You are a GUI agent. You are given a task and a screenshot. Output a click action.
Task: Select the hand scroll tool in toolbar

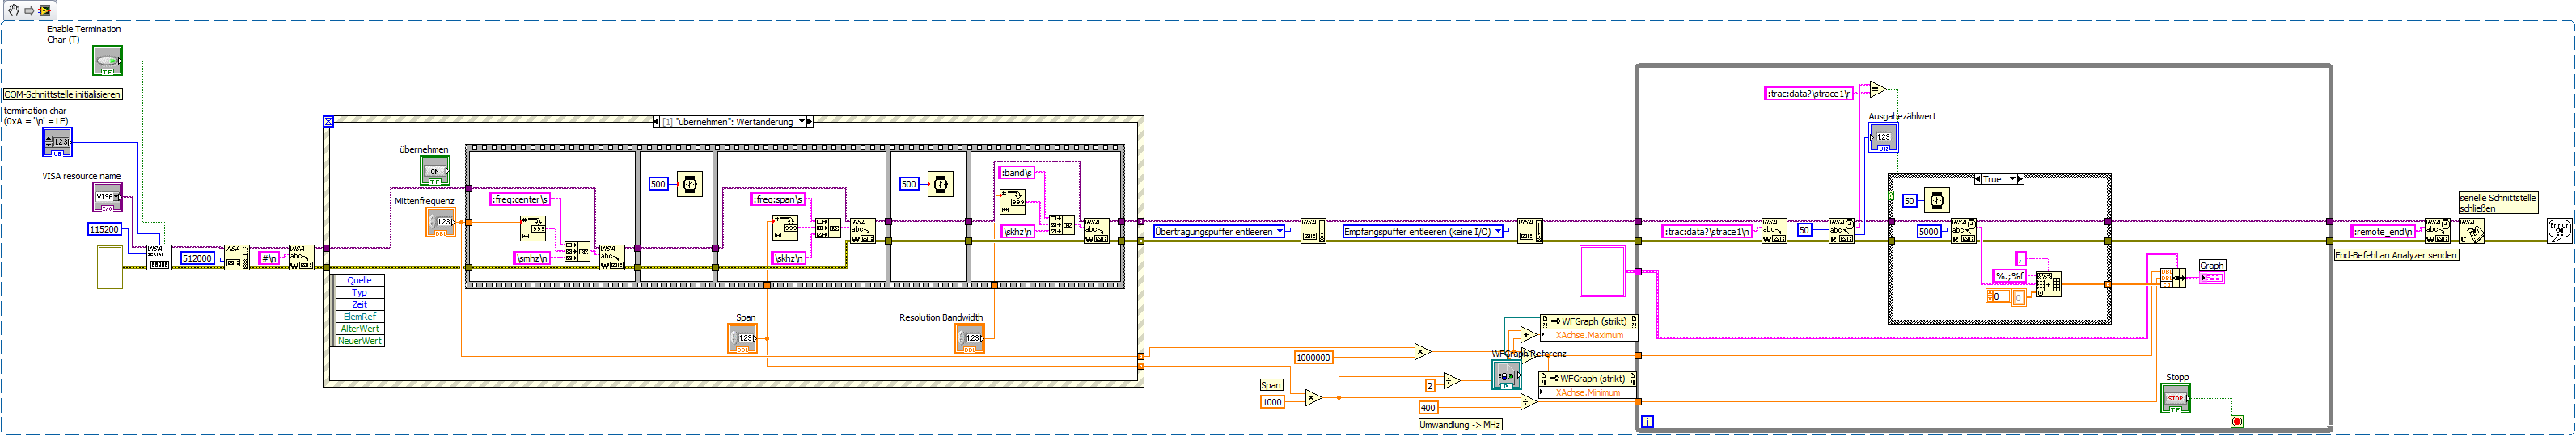point(13,10)
